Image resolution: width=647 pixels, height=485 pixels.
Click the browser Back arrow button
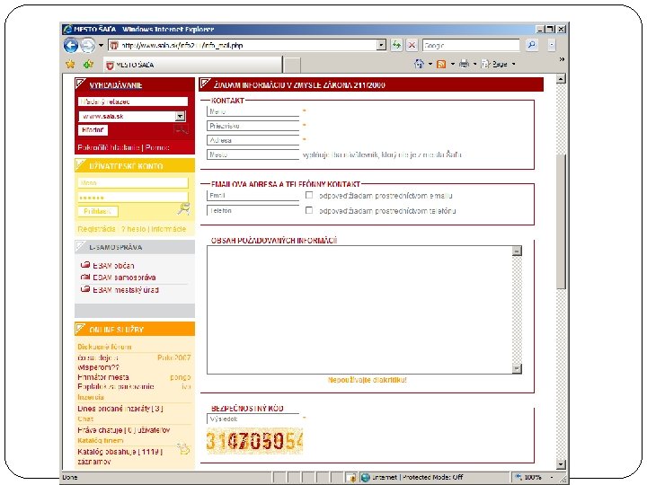pyautogui.click(x=71, y=45)
